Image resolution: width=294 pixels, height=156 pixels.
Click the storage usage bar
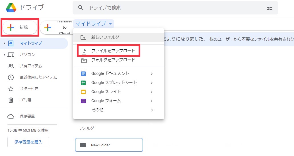point(32,125)
